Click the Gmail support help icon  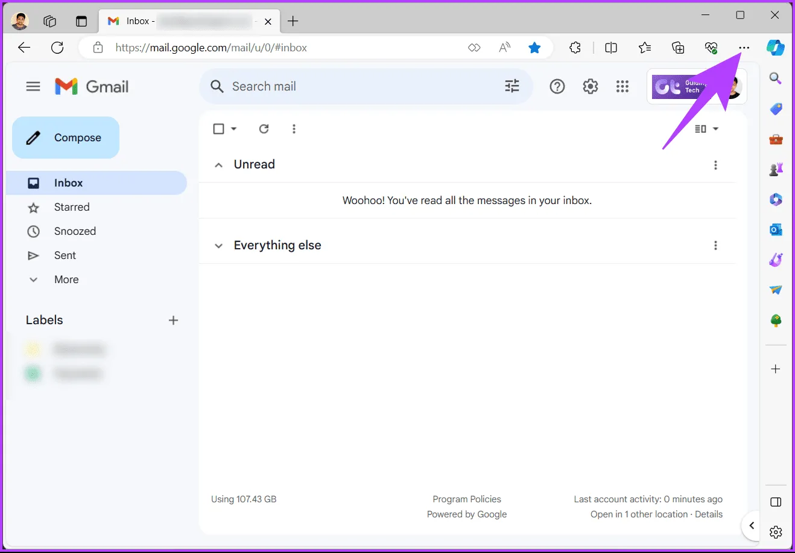click(x=557, y=86)
